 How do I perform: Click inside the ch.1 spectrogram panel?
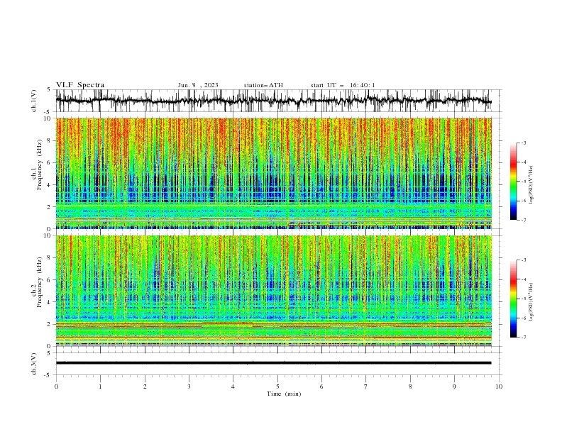273,173
